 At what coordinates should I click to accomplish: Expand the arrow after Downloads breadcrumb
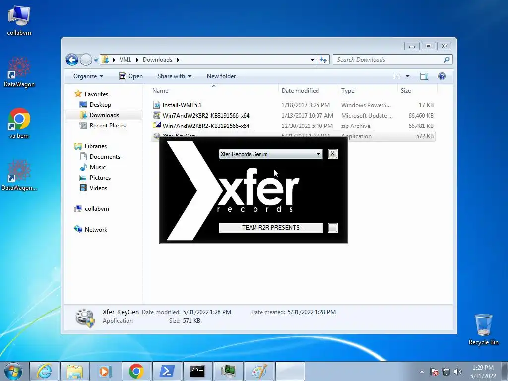(x=178, y=60)
